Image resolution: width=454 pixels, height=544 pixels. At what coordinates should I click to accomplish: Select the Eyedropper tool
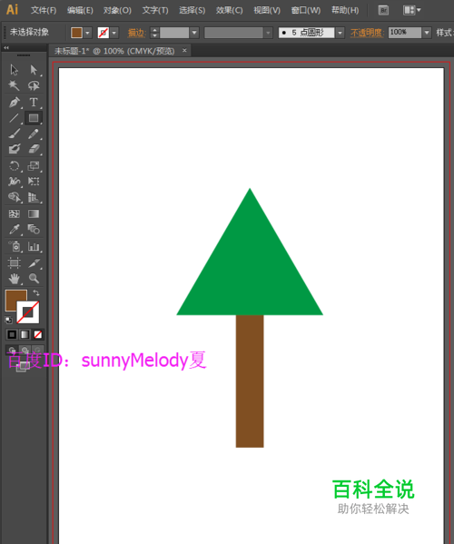point(15,230)
